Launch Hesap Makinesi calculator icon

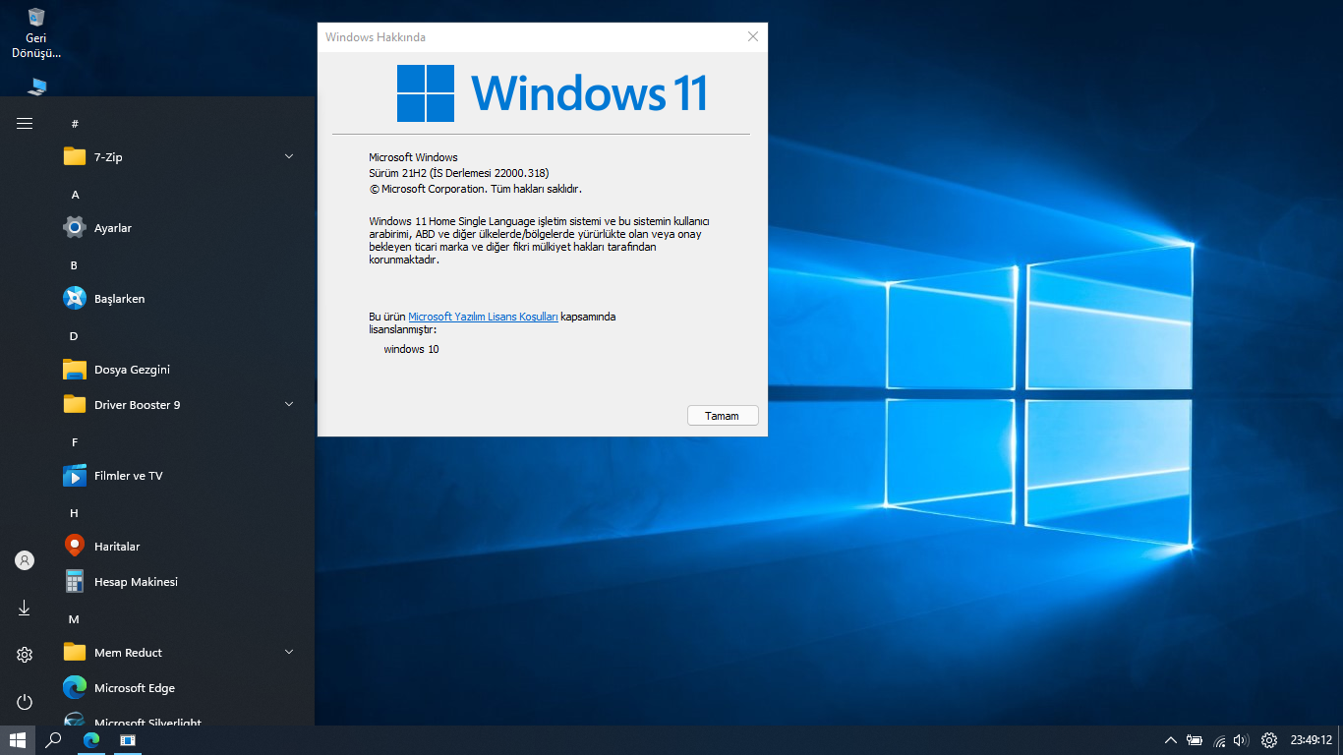[x=75, y=581]
